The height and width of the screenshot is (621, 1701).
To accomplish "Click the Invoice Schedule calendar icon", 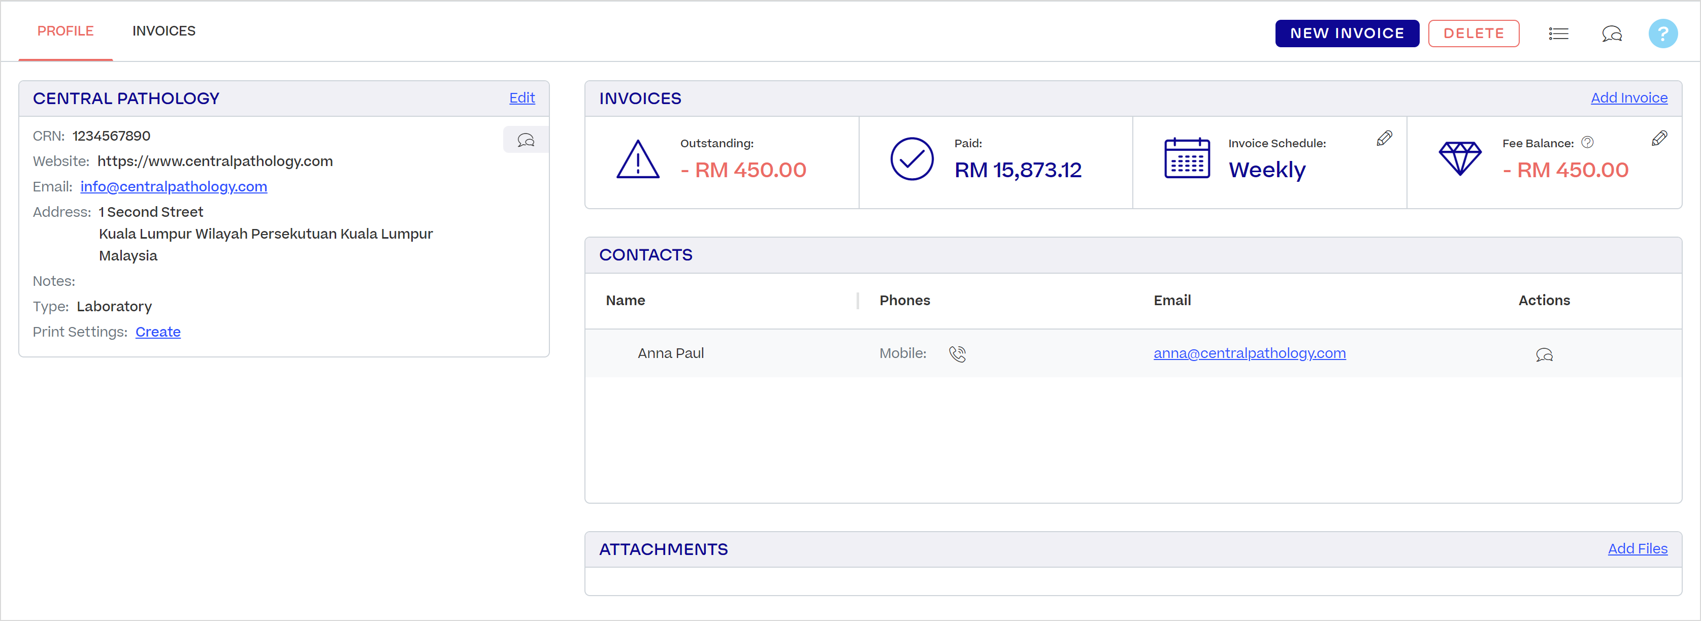I will [x=1187, y=158].
